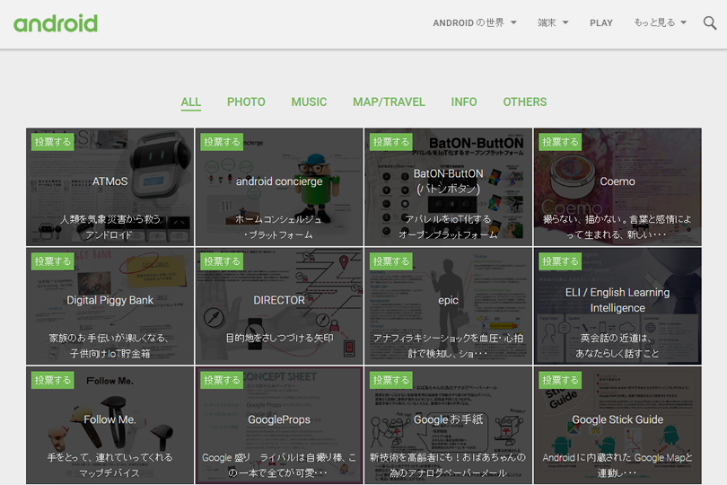Switch to the OTHERS category tab

[525, 102]
